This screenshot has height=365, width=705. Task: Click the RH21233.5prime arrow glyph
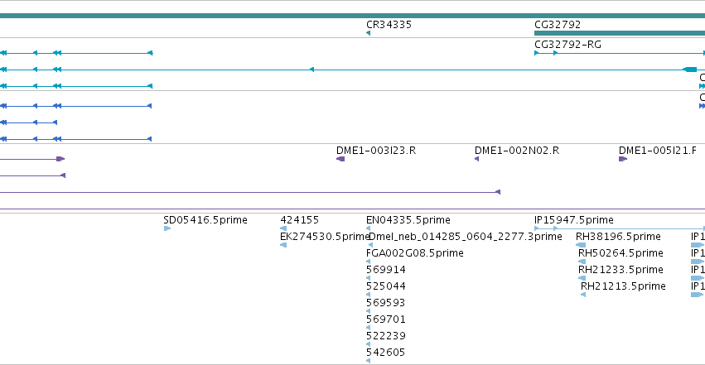pos(582,278)
